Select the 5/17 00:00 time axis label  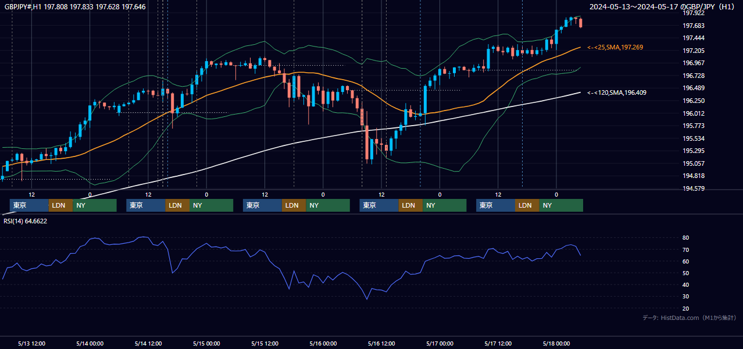click(440, 343)
